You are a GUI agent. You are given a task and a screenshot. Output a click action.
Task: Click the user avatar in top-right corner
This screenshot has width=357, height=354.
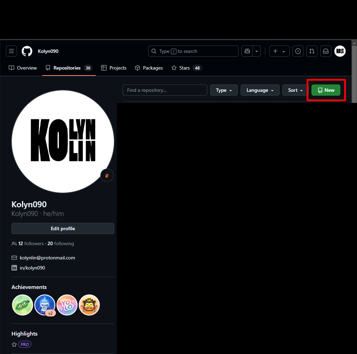pos(340,51)
